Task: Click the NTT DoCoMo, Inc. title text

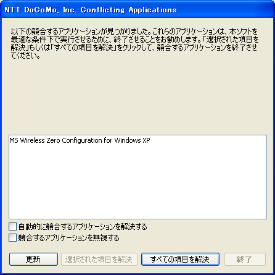Action: pyautogui.click(x=41, y=10)
